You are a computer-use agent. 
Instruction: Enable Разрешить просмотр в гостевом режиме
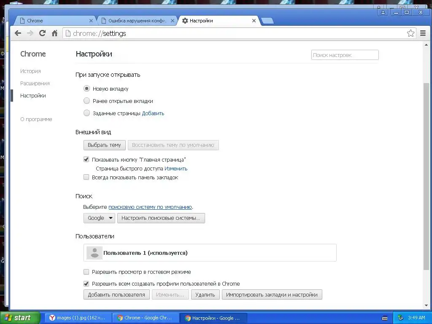click(86, 272)
